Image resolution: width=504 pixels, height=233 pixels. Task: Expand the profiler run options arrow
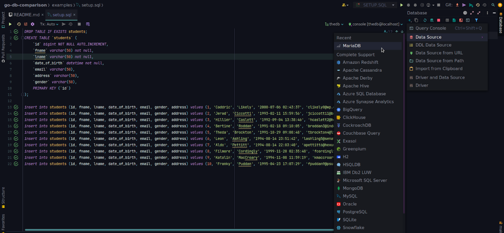point(433,5)
